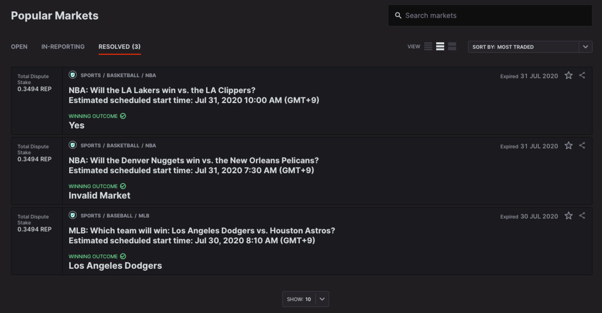The image size is (602, 313).
Task: Share the Dodgers vs. Astros market
Action: coord(582,216)
